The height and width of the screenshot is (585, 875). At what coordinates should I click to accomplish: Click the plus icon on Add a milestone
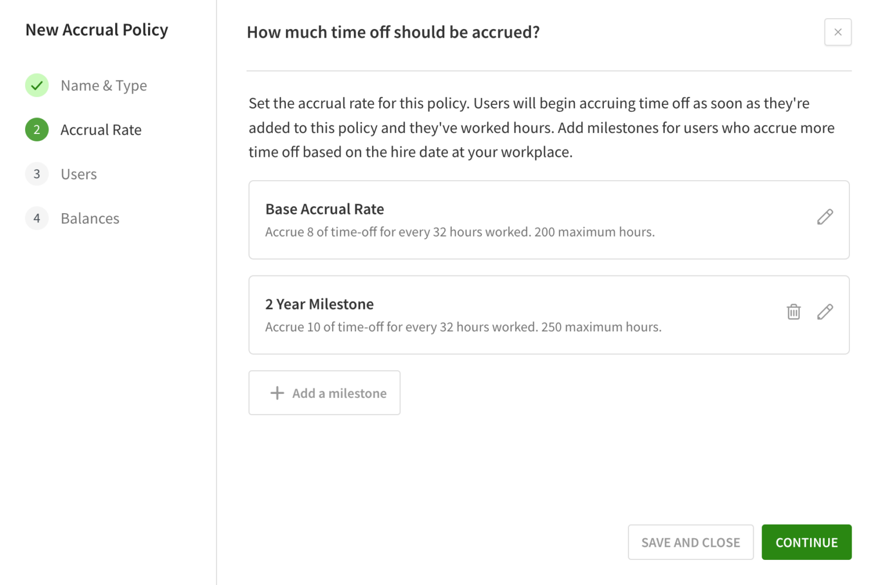tap(277, 393)
